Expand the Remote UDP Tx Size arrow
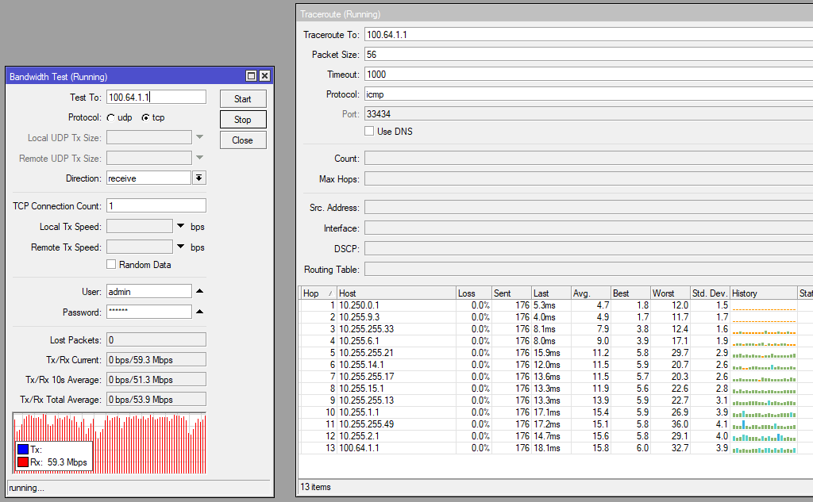This screenshot has width=813, height=502. [199, 158]
